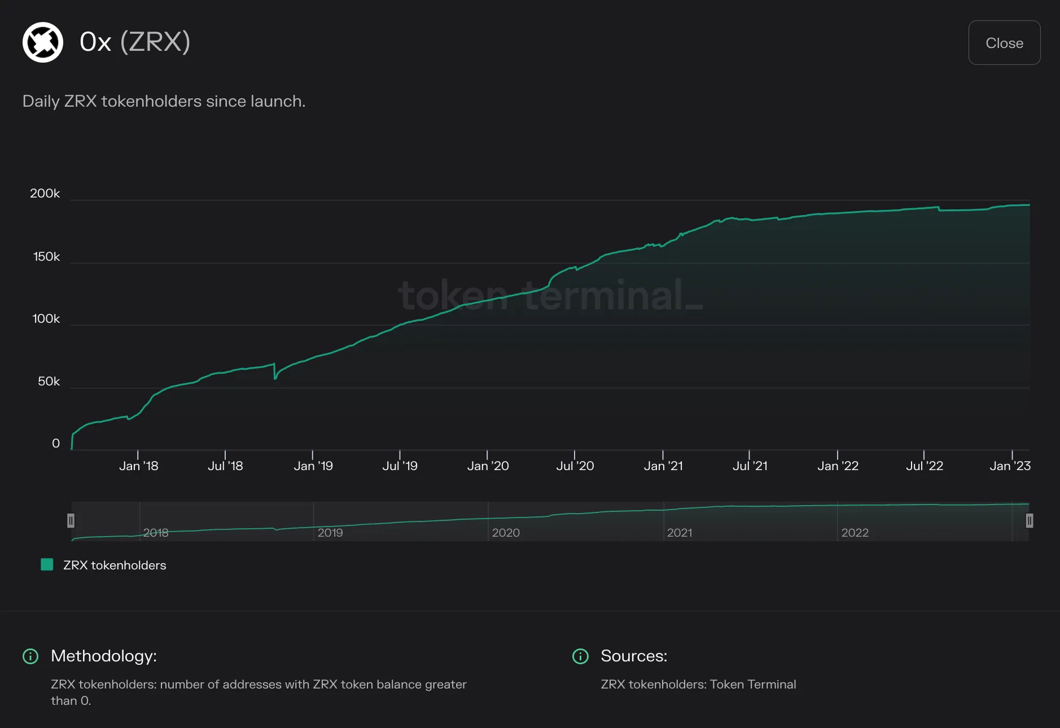Click the ZRX tokenholders legend label
Viewport: 1060px width, 728px height.
click(115, 565)
